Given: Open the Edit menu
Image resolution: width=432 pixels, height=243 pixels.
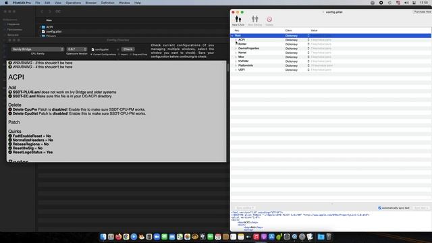Looking at the screenshot, I should coord(47,3).
